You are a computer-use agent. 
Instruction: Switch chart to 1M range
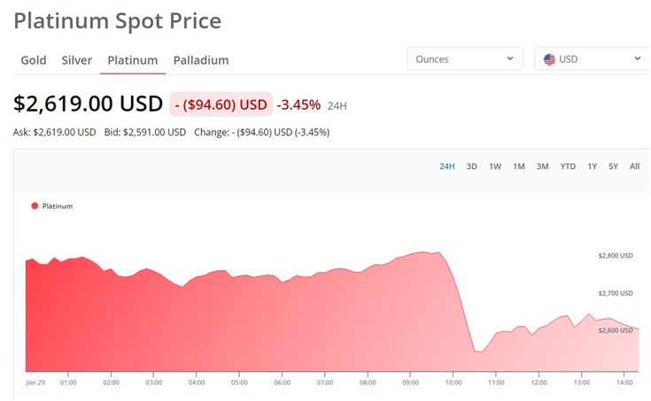[x=519, y=166]
